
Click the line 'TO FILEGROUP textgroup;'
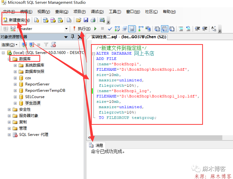click(128, 117)
